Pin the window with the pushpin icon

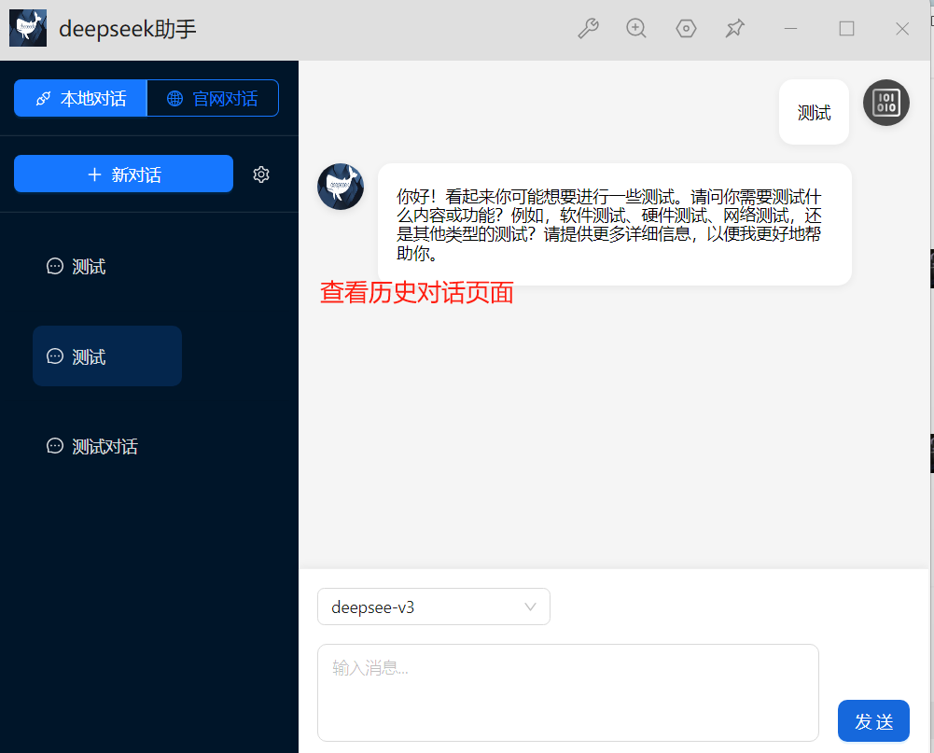pyautogui.click(x=734, y=29)
